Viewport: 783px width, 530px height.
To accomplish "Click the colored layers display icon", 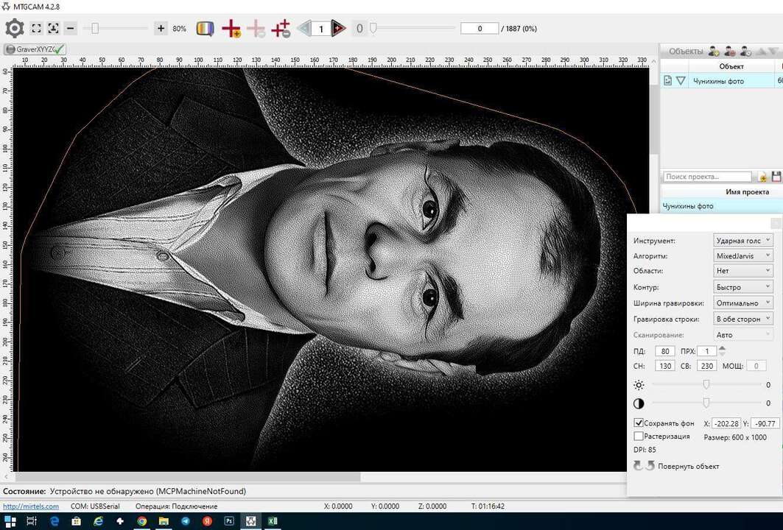I will pyautogui.click(x=206, y=29).
